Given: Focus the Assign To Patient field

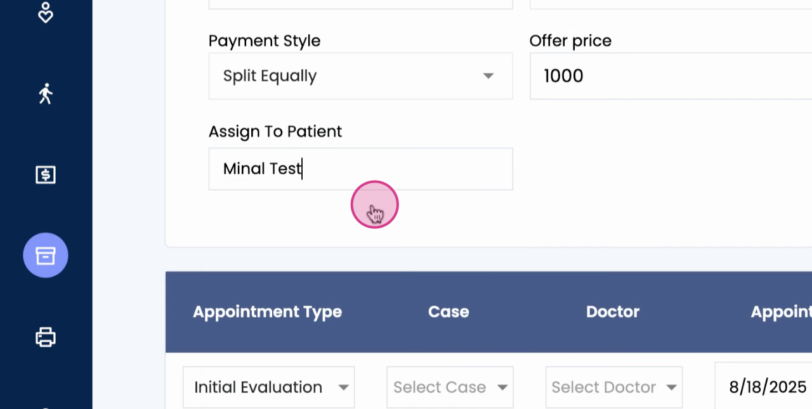Looking at the screenshot, I should (360, 169).
